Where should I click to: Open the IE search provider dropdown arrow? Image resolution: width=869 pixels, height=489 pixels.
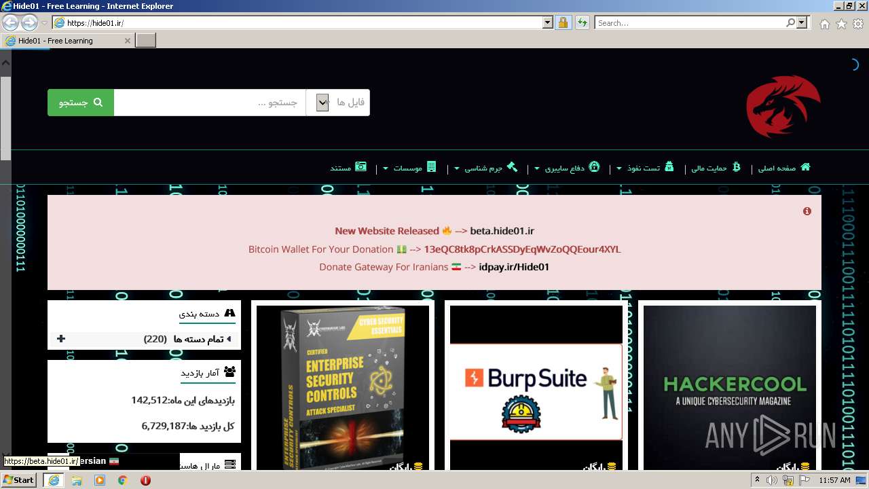click(802, 22)
